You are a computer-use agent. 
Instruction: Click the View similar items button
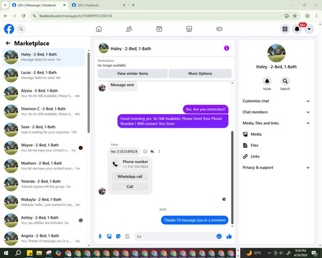pyautogui.click(x=133, y=74)
